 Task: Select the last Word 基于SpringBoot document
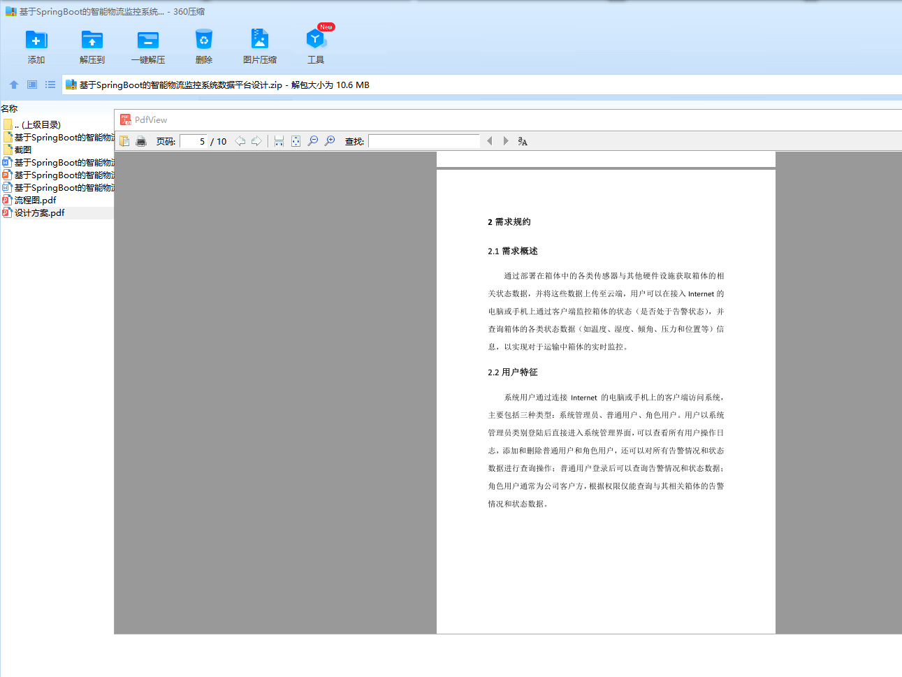(58, 188)
